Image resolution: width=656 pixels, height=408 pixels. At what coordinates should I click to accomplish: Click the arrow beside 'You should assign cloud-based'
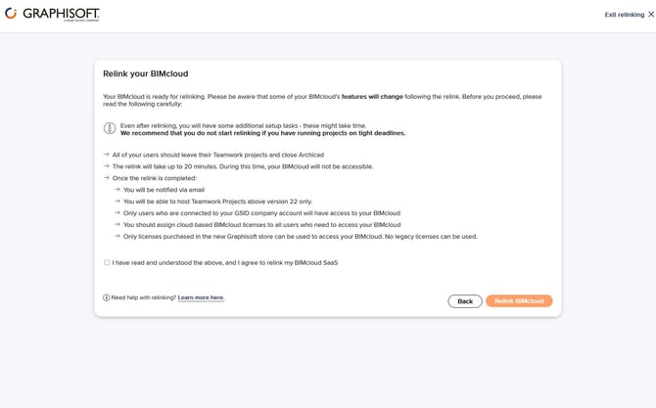point(117,224)
